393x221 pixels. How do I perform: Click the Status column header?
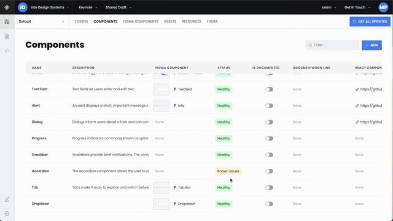tap(224, 68)
